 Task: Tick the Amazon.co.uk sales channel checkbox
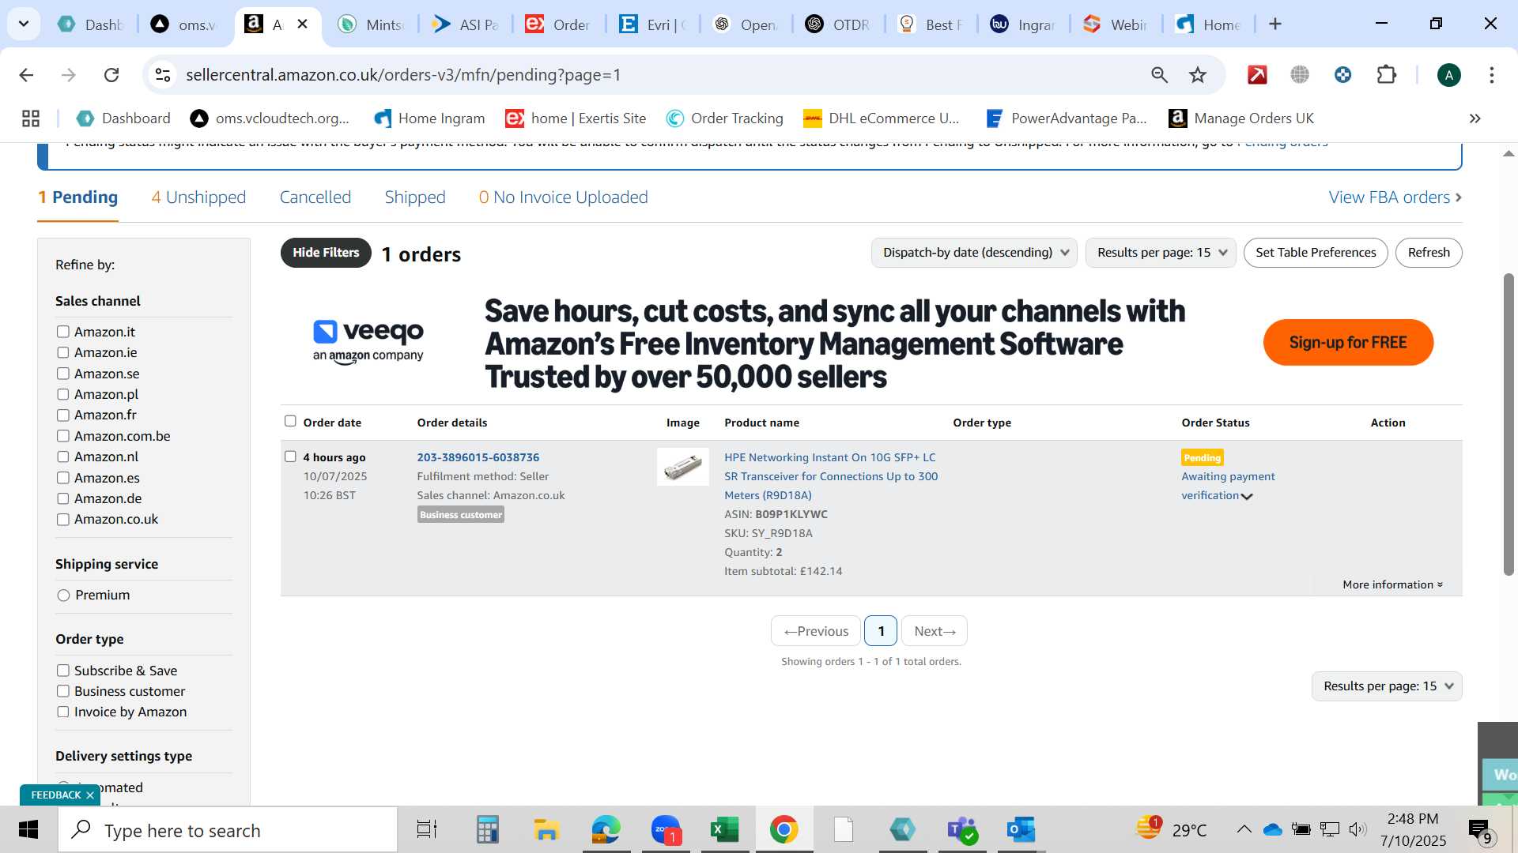point(63,519)
